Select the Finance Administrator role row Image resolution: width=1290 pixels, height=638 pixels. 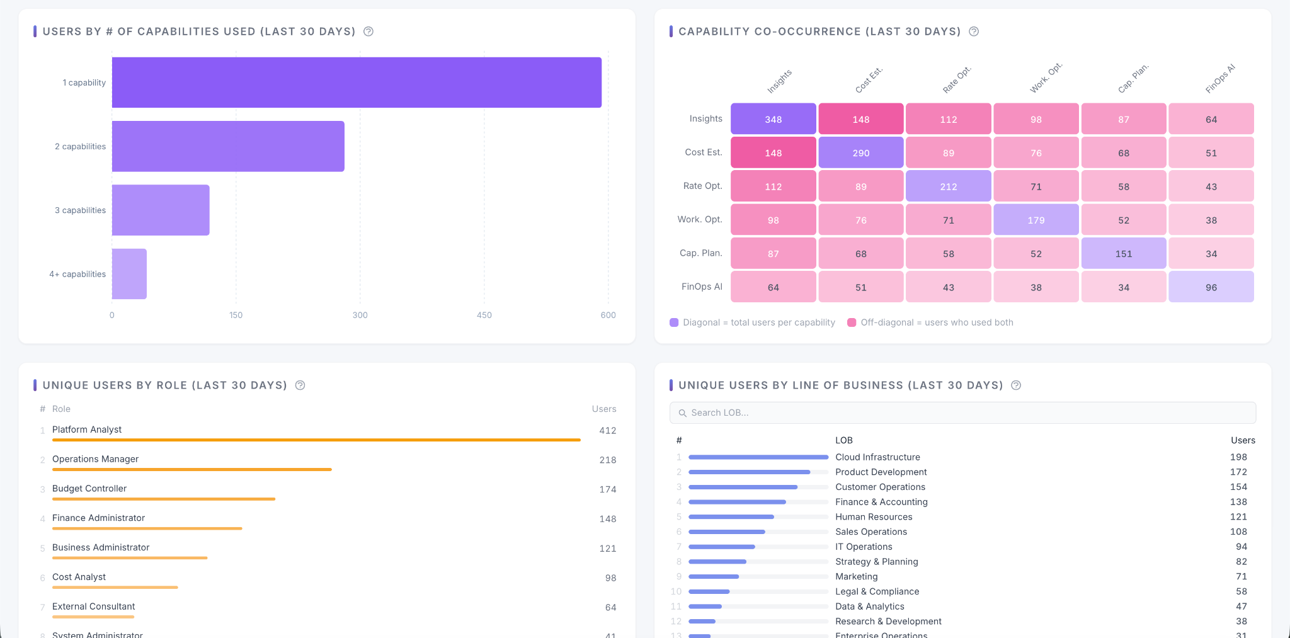click(328, 521)
